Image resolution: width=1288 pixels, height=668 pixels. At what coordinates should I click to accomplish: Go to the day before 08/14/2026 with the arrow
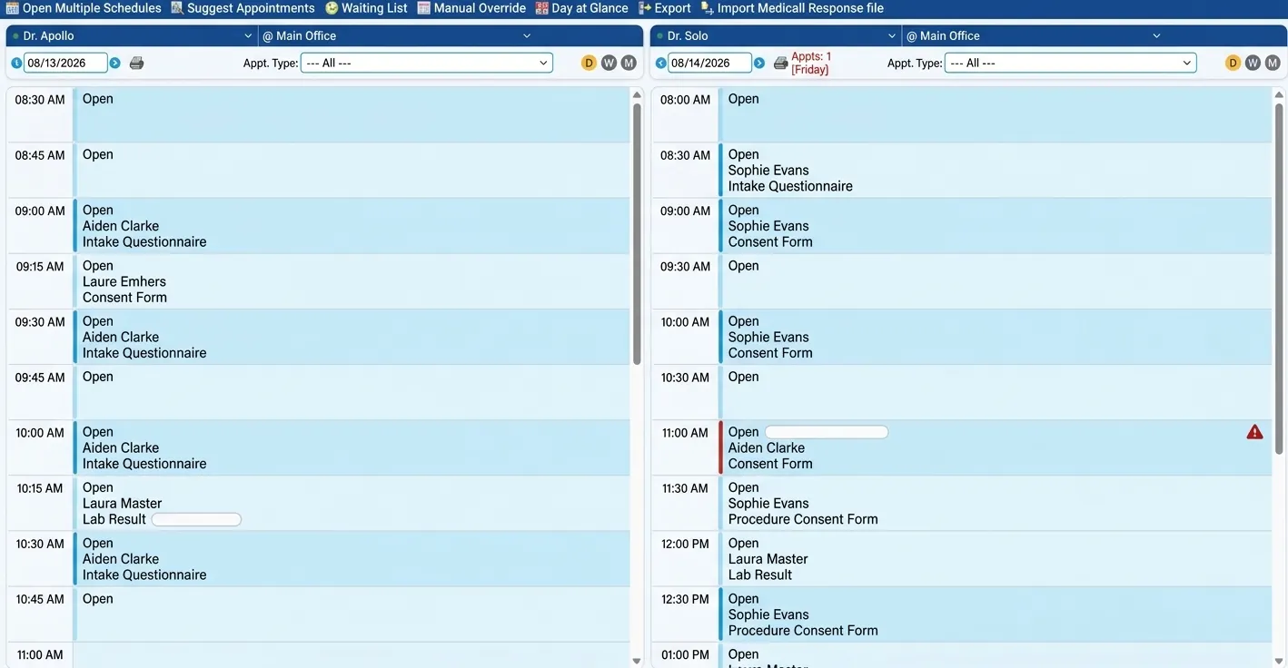660,63
